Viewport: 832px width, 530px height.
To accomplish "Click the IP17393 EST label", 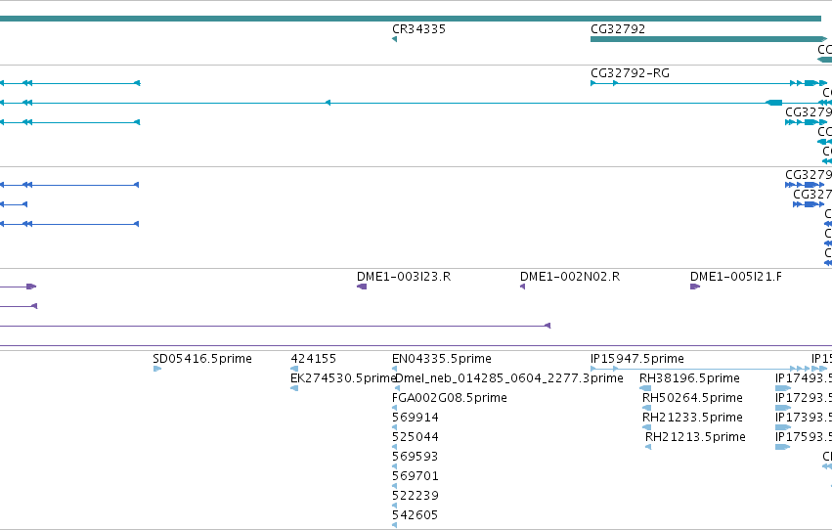I will [804, 418].
